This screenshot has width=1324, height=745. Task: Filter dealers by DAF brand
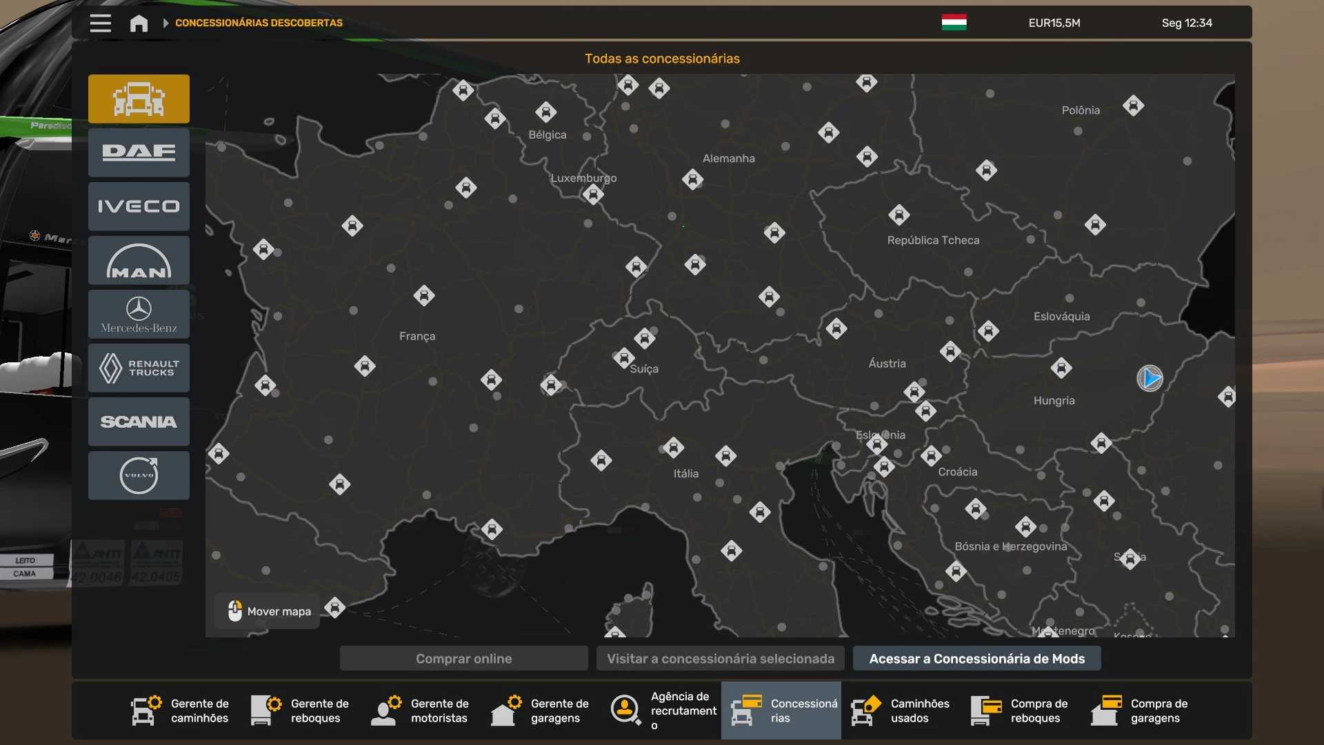(x=139, y=152)
